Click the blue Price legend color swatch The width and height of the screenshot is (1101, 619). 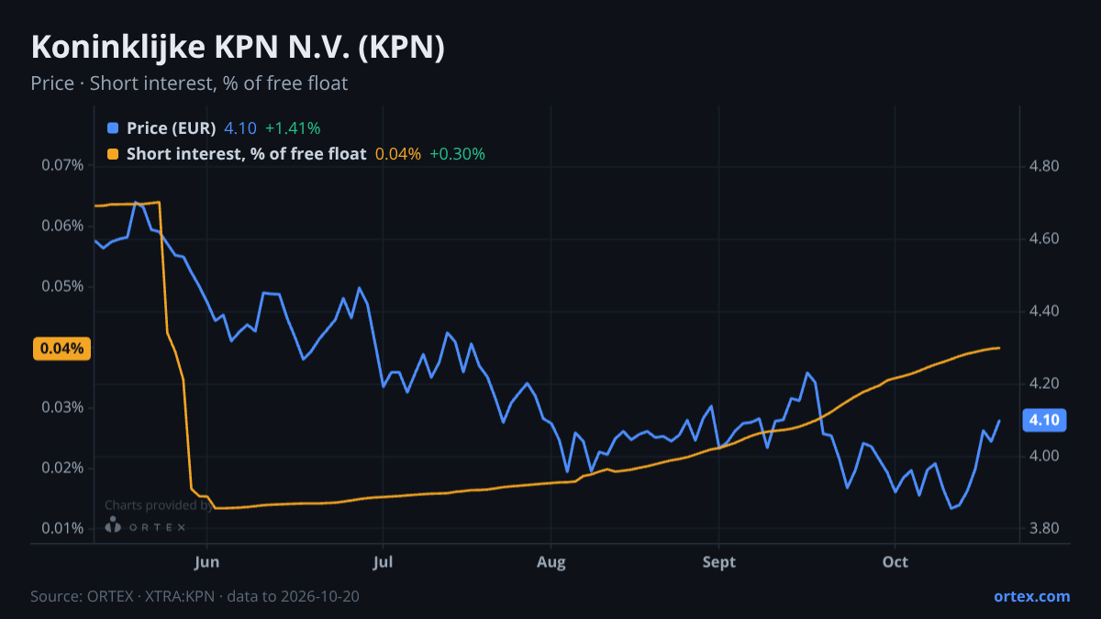pyautogui.click(x=113, y=128)
